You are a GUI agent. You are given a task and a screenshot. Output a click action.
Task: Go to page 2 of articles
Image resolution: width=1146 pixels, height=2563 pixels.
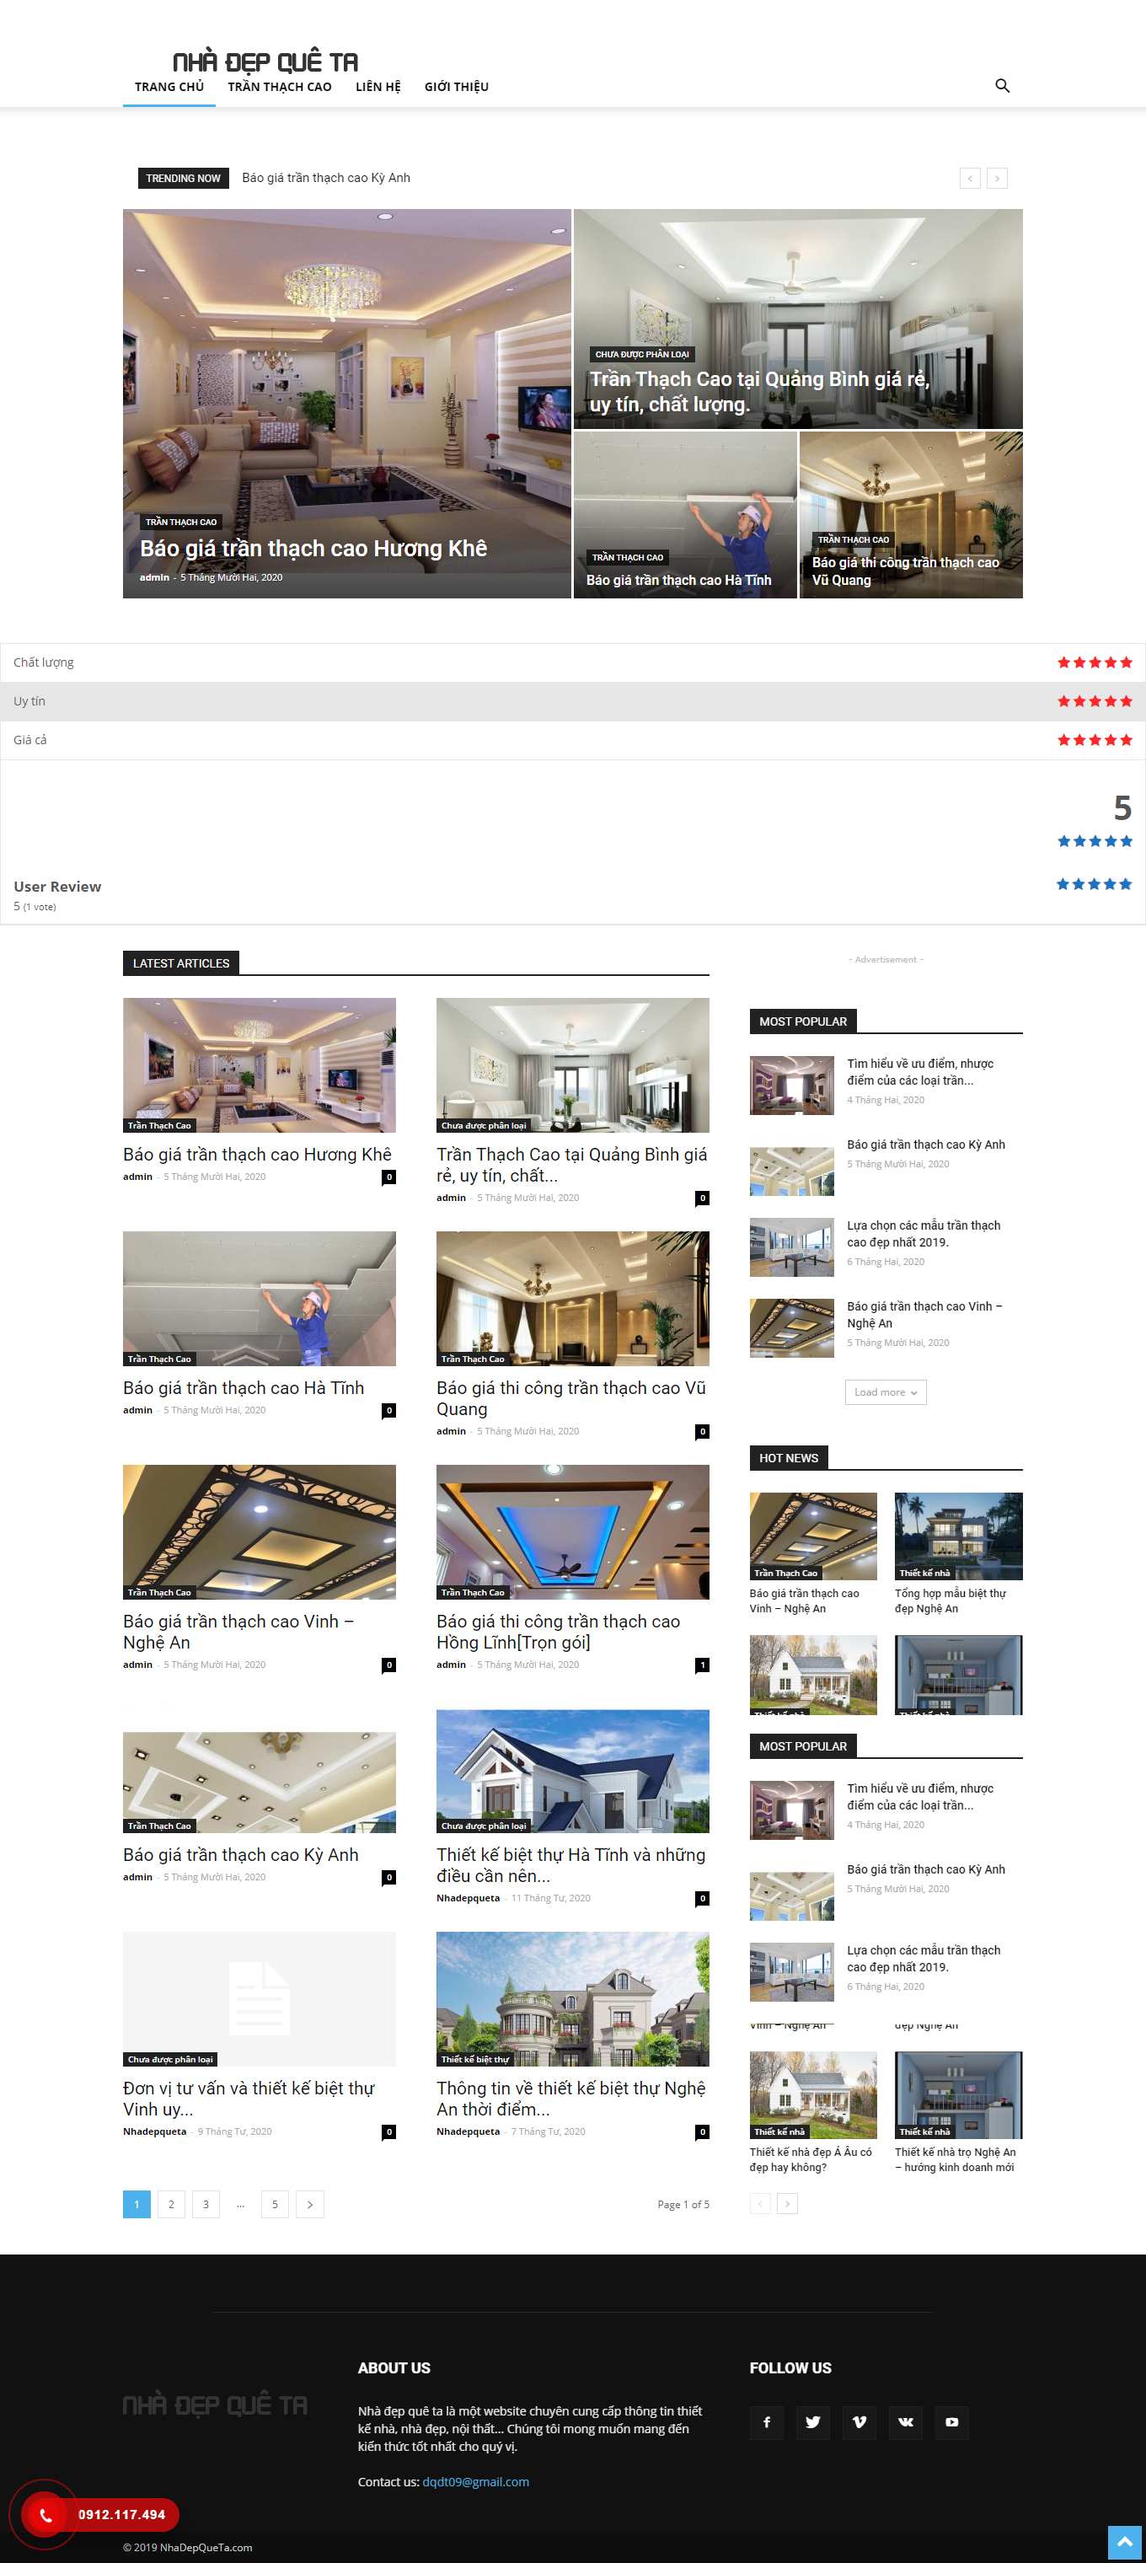click(x=171, y=2204)
